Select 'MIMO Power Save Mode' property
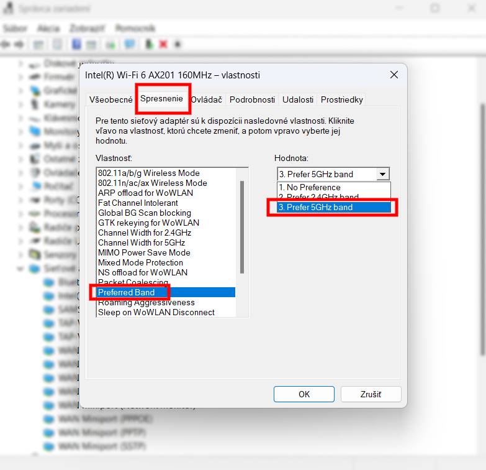The width and height of the screenshot is (486, 470). (x=166, y=252)
